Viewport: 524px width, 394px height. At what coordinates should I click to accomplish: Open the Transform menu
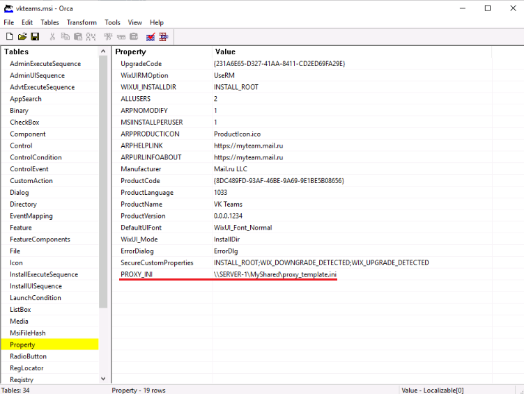(x=82, y=22)
